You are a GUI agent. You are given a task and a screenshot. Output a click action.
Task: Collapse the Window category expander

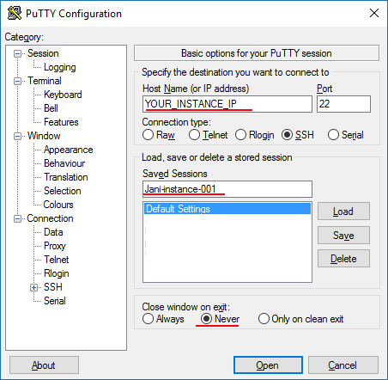(18, 136)
